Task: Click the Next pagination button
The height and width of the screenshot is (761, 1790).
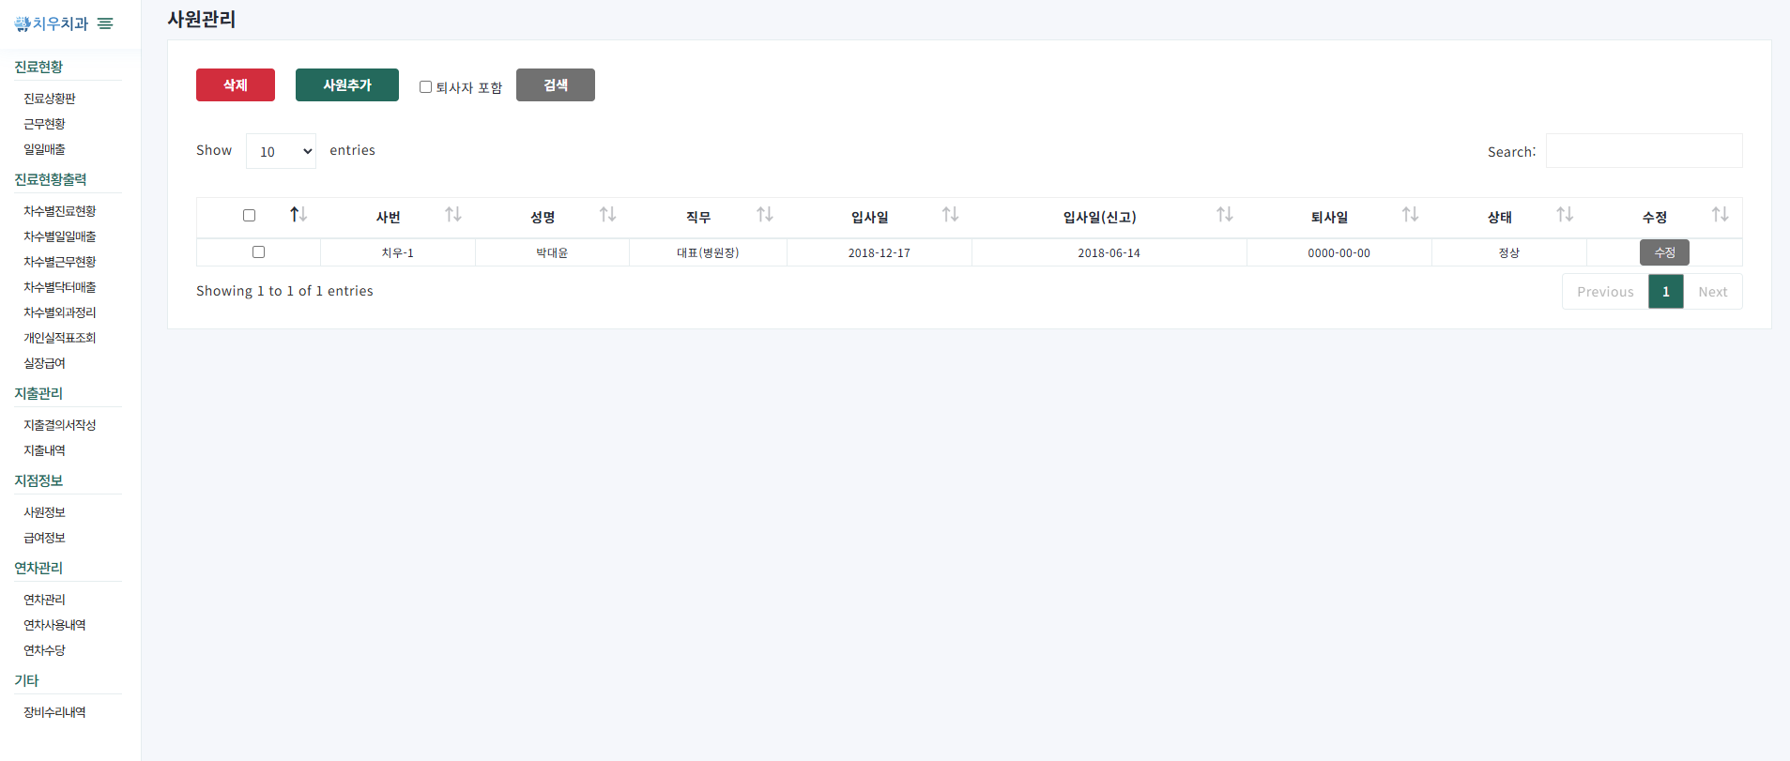Action: coord(1713,292)
